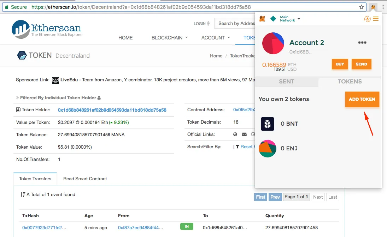
Task: Focus the Search by Address field
Action: tap(235, 24)
